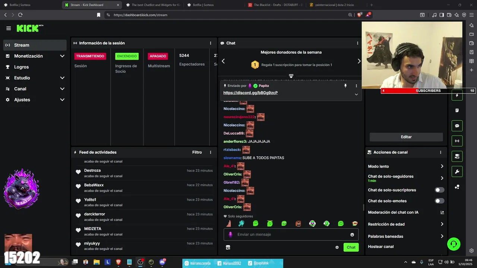Image resolution: width=477 pixels, height=268 pixels.
Task: Insert the Patrick star emote
Action: click(229, 223)
